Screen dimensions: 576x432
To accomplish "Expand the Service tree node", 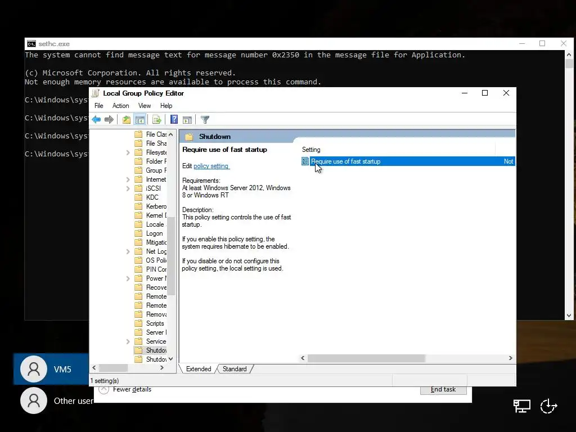I will coord(128,341).
